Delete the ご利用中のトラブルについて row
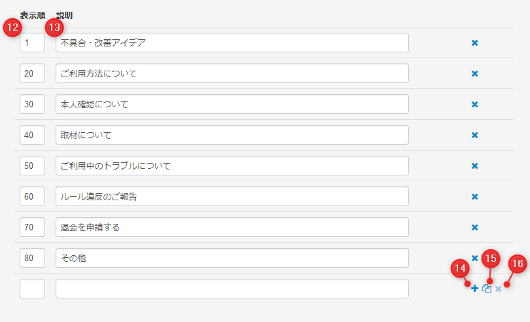The height and width of the screenshot is (322, 530). [x=475, y=166]
